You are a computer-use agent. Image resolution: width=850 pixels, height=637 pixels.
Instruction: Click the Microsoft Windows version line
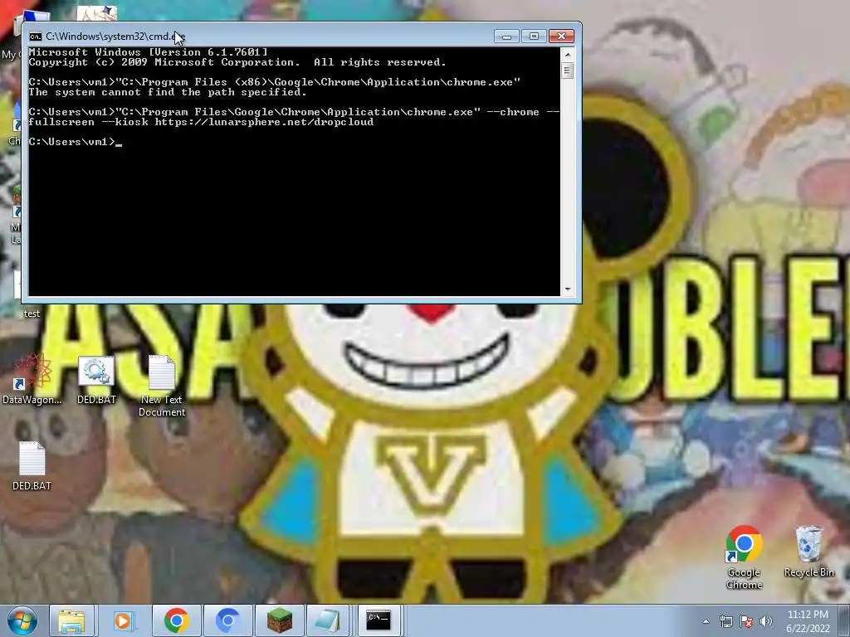click(148, 52)
